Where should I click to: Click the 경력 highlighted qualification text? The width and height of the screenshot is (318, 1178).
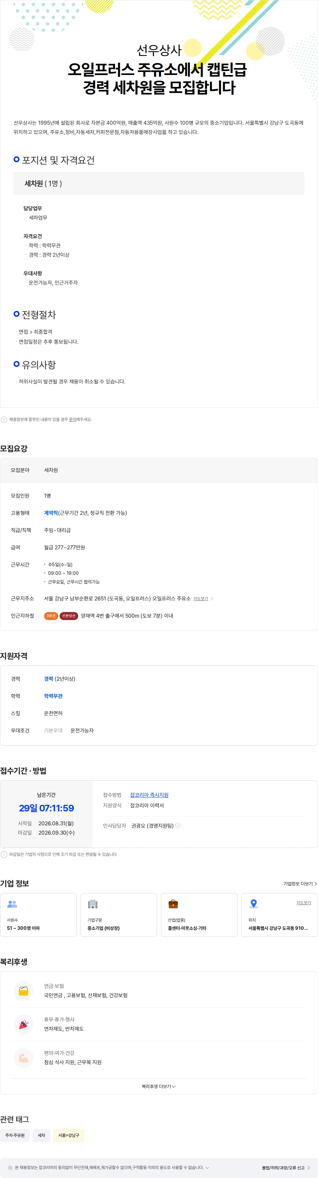(48, 679)
